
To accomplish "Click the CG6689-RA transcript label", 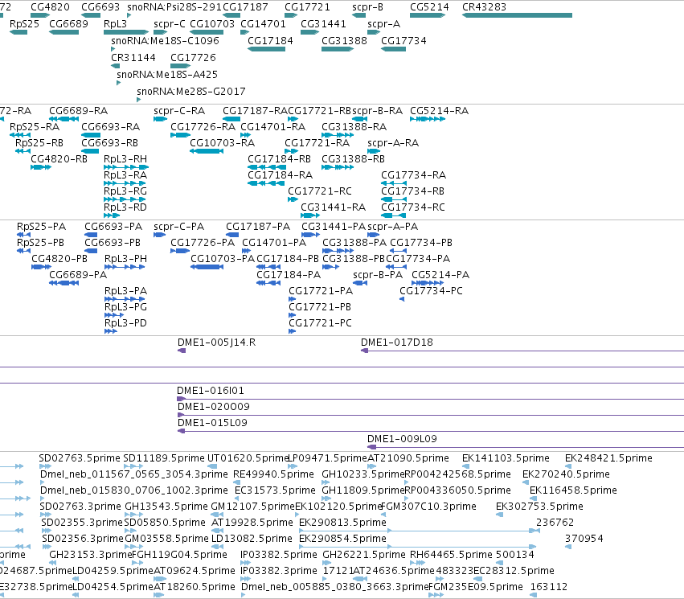I will click(x=78, y=110).
